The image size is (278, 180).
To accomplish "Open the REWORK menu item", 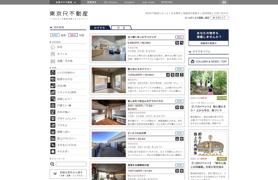I will click(167, 2).
